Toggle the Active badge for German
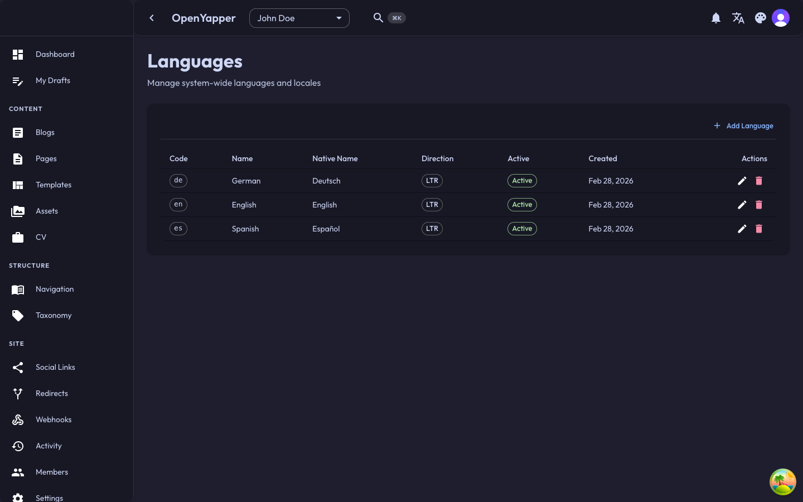The image size is (803, 502). 522,181
